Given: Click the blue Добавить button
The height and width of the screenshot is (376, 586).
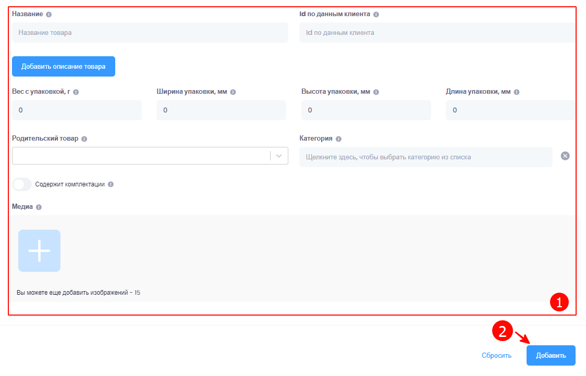Looking at the screenshot, I should click(x=551, y=355).
